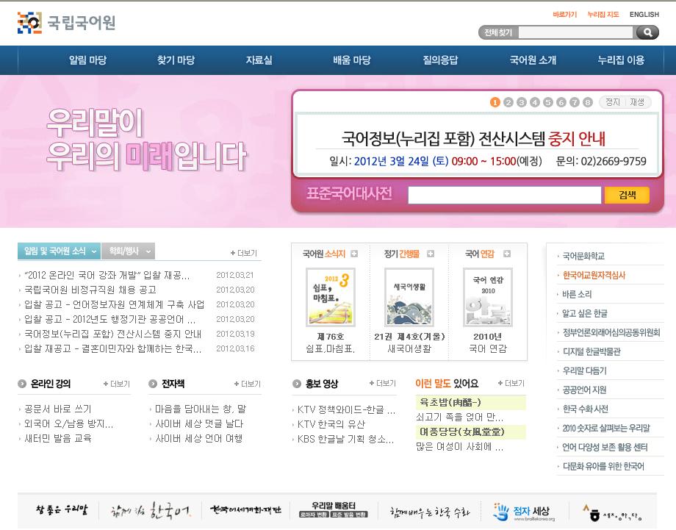Open the 바른 소리 sidebar link
This screenshot has width=676, height=530.
(577, 294)
